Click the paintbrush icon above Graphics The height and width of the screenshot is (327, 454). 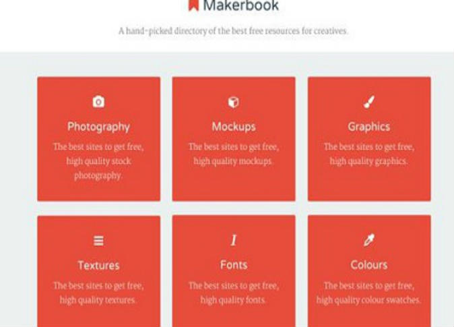pos(369,102)
